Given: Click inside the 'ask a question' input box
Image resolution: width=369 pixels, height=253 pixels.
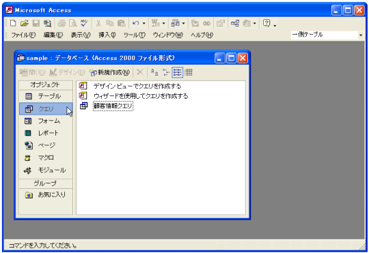Looking at the screenshot, I should click(325, 35).
